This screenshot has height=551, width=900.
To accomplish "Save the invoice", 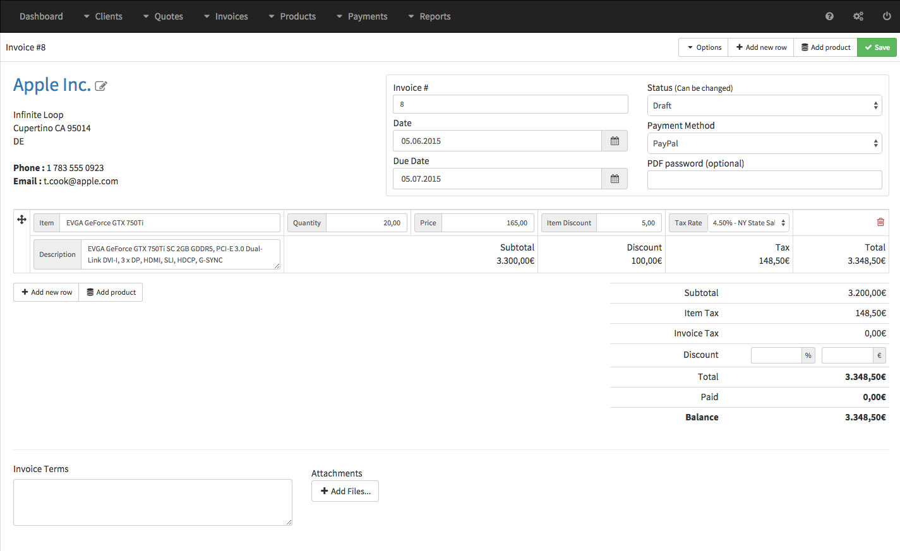I will tap(877, 47).
